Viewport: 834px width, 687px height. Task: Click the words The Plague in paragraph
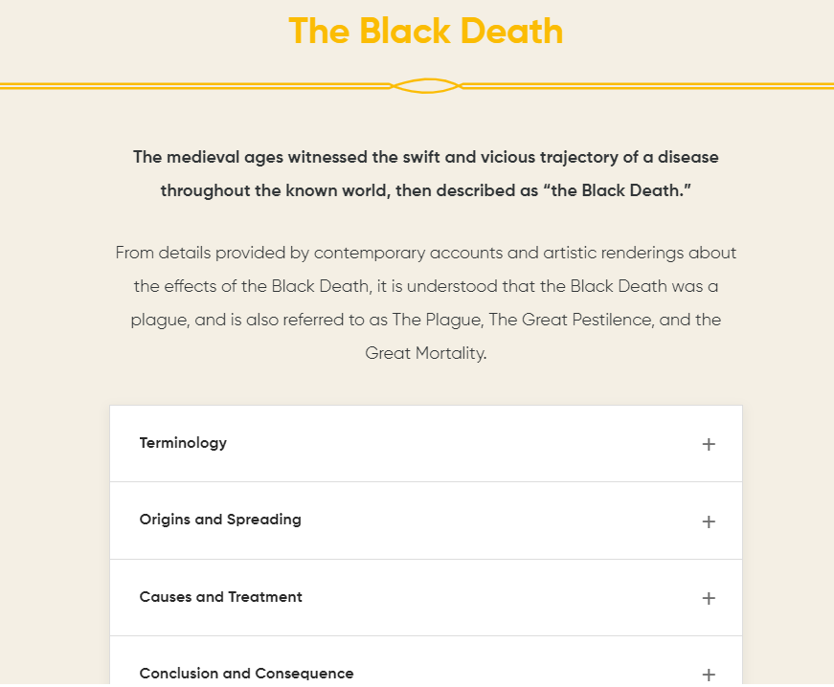(x=438, y=320)
